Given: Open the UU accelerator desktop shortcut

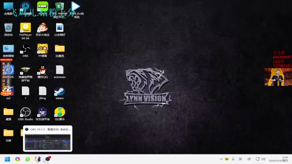Looking at the screenshot, I should pos(26,8).
